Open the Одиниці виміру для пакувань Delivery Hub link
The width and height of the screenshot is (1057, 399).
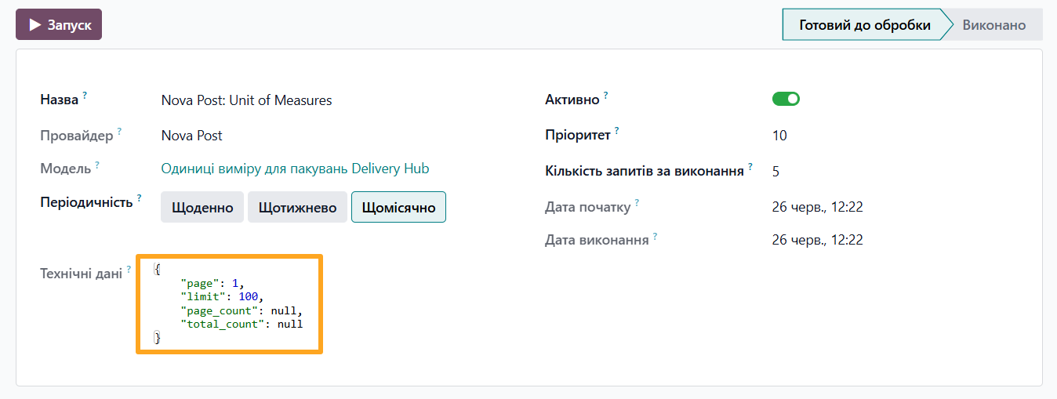tap(295, 169)
